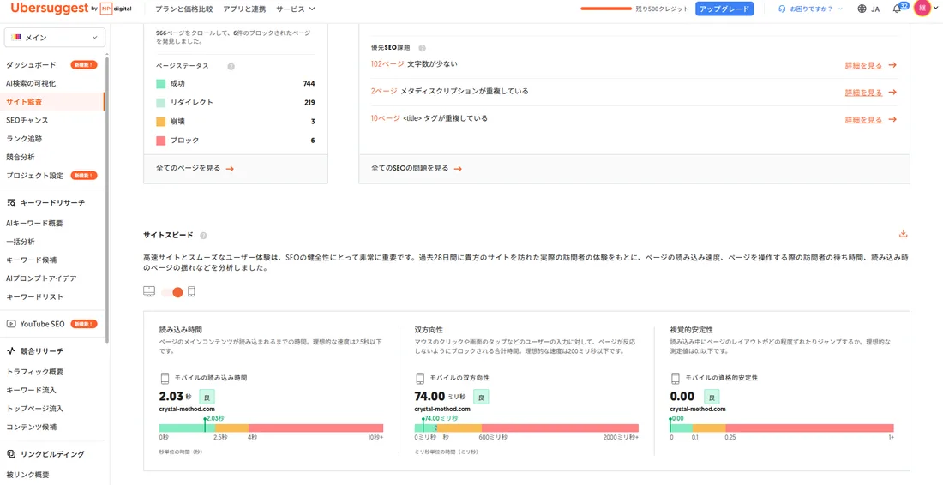Expand the chevron beside the avatar
The image size is (943, 485).
pos(935,9)
